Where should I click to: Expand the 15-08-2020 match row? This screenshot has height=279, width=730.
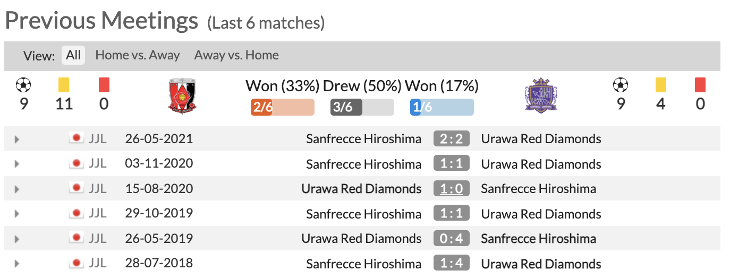[x=17, y=189]
